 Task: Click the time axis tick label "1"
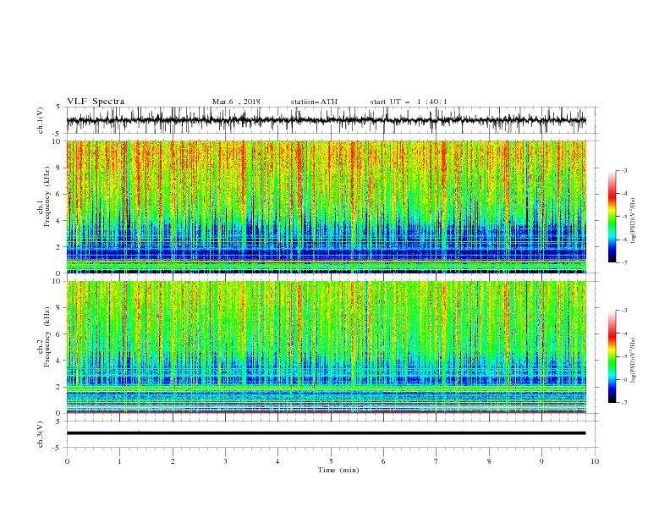point(119,461)
